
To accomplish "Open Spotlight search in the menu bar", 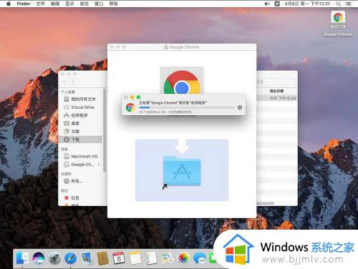I will tap(339, 4).
